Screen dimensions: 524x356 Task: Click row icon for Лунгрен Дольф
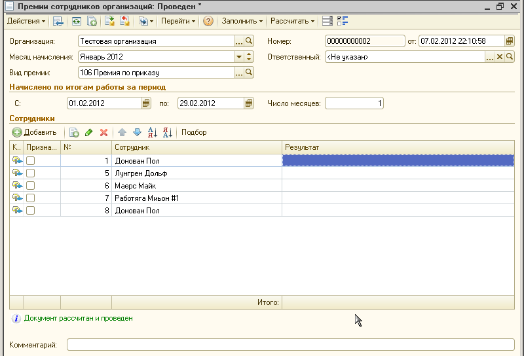coord(17,173)
